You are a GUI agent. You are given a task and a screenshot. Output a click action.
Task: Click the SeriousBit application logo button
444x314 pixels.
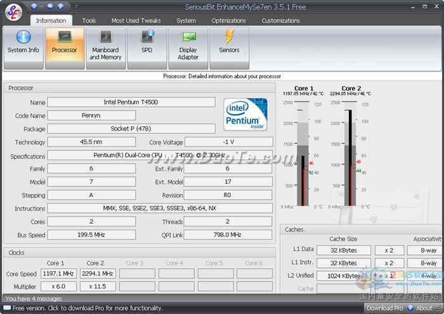tap(13, 13)
